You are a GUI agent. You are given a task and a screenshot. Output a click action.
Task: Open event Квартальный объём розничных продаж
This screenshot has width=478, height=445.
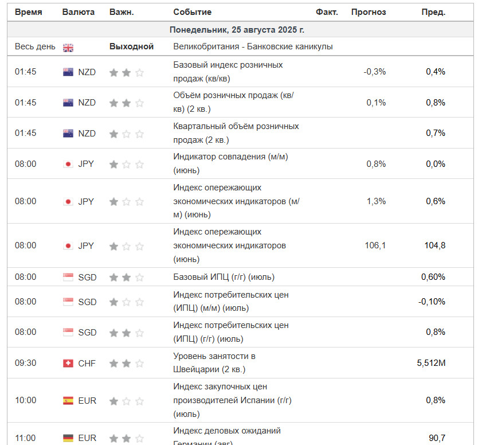click(x=236, y=133)
